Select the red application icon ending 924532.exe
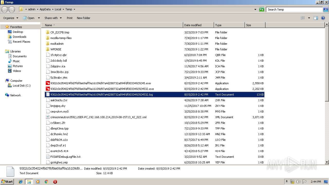Image resolution: width=329 pixels, height=185 pixels. pyautogui.click(x=48, y=89)
